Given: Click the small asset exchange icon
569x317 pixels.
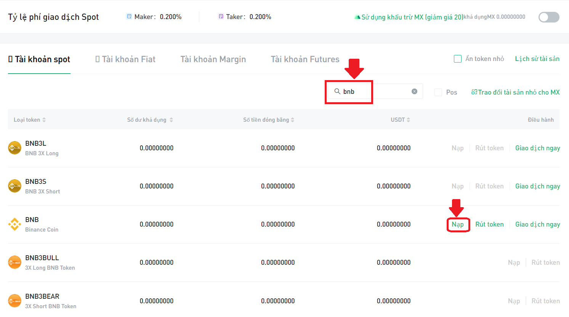Looking at the screenshot, I should 474,92.
